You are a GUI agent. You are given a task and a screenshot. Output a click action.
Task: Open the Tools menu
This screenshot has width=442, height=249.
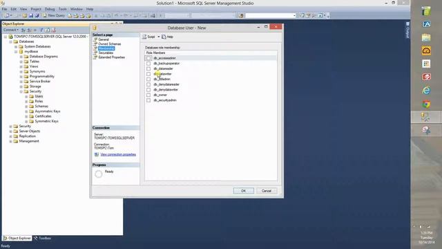coord(63,9)
